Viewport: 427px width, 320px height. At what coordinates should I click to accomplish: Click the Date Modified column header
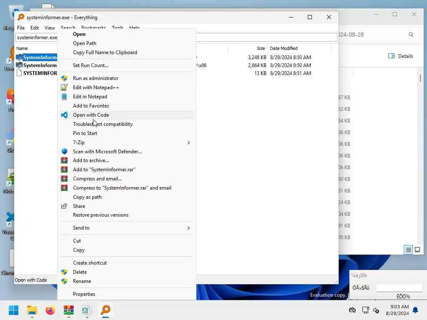[x=284, y=48]
